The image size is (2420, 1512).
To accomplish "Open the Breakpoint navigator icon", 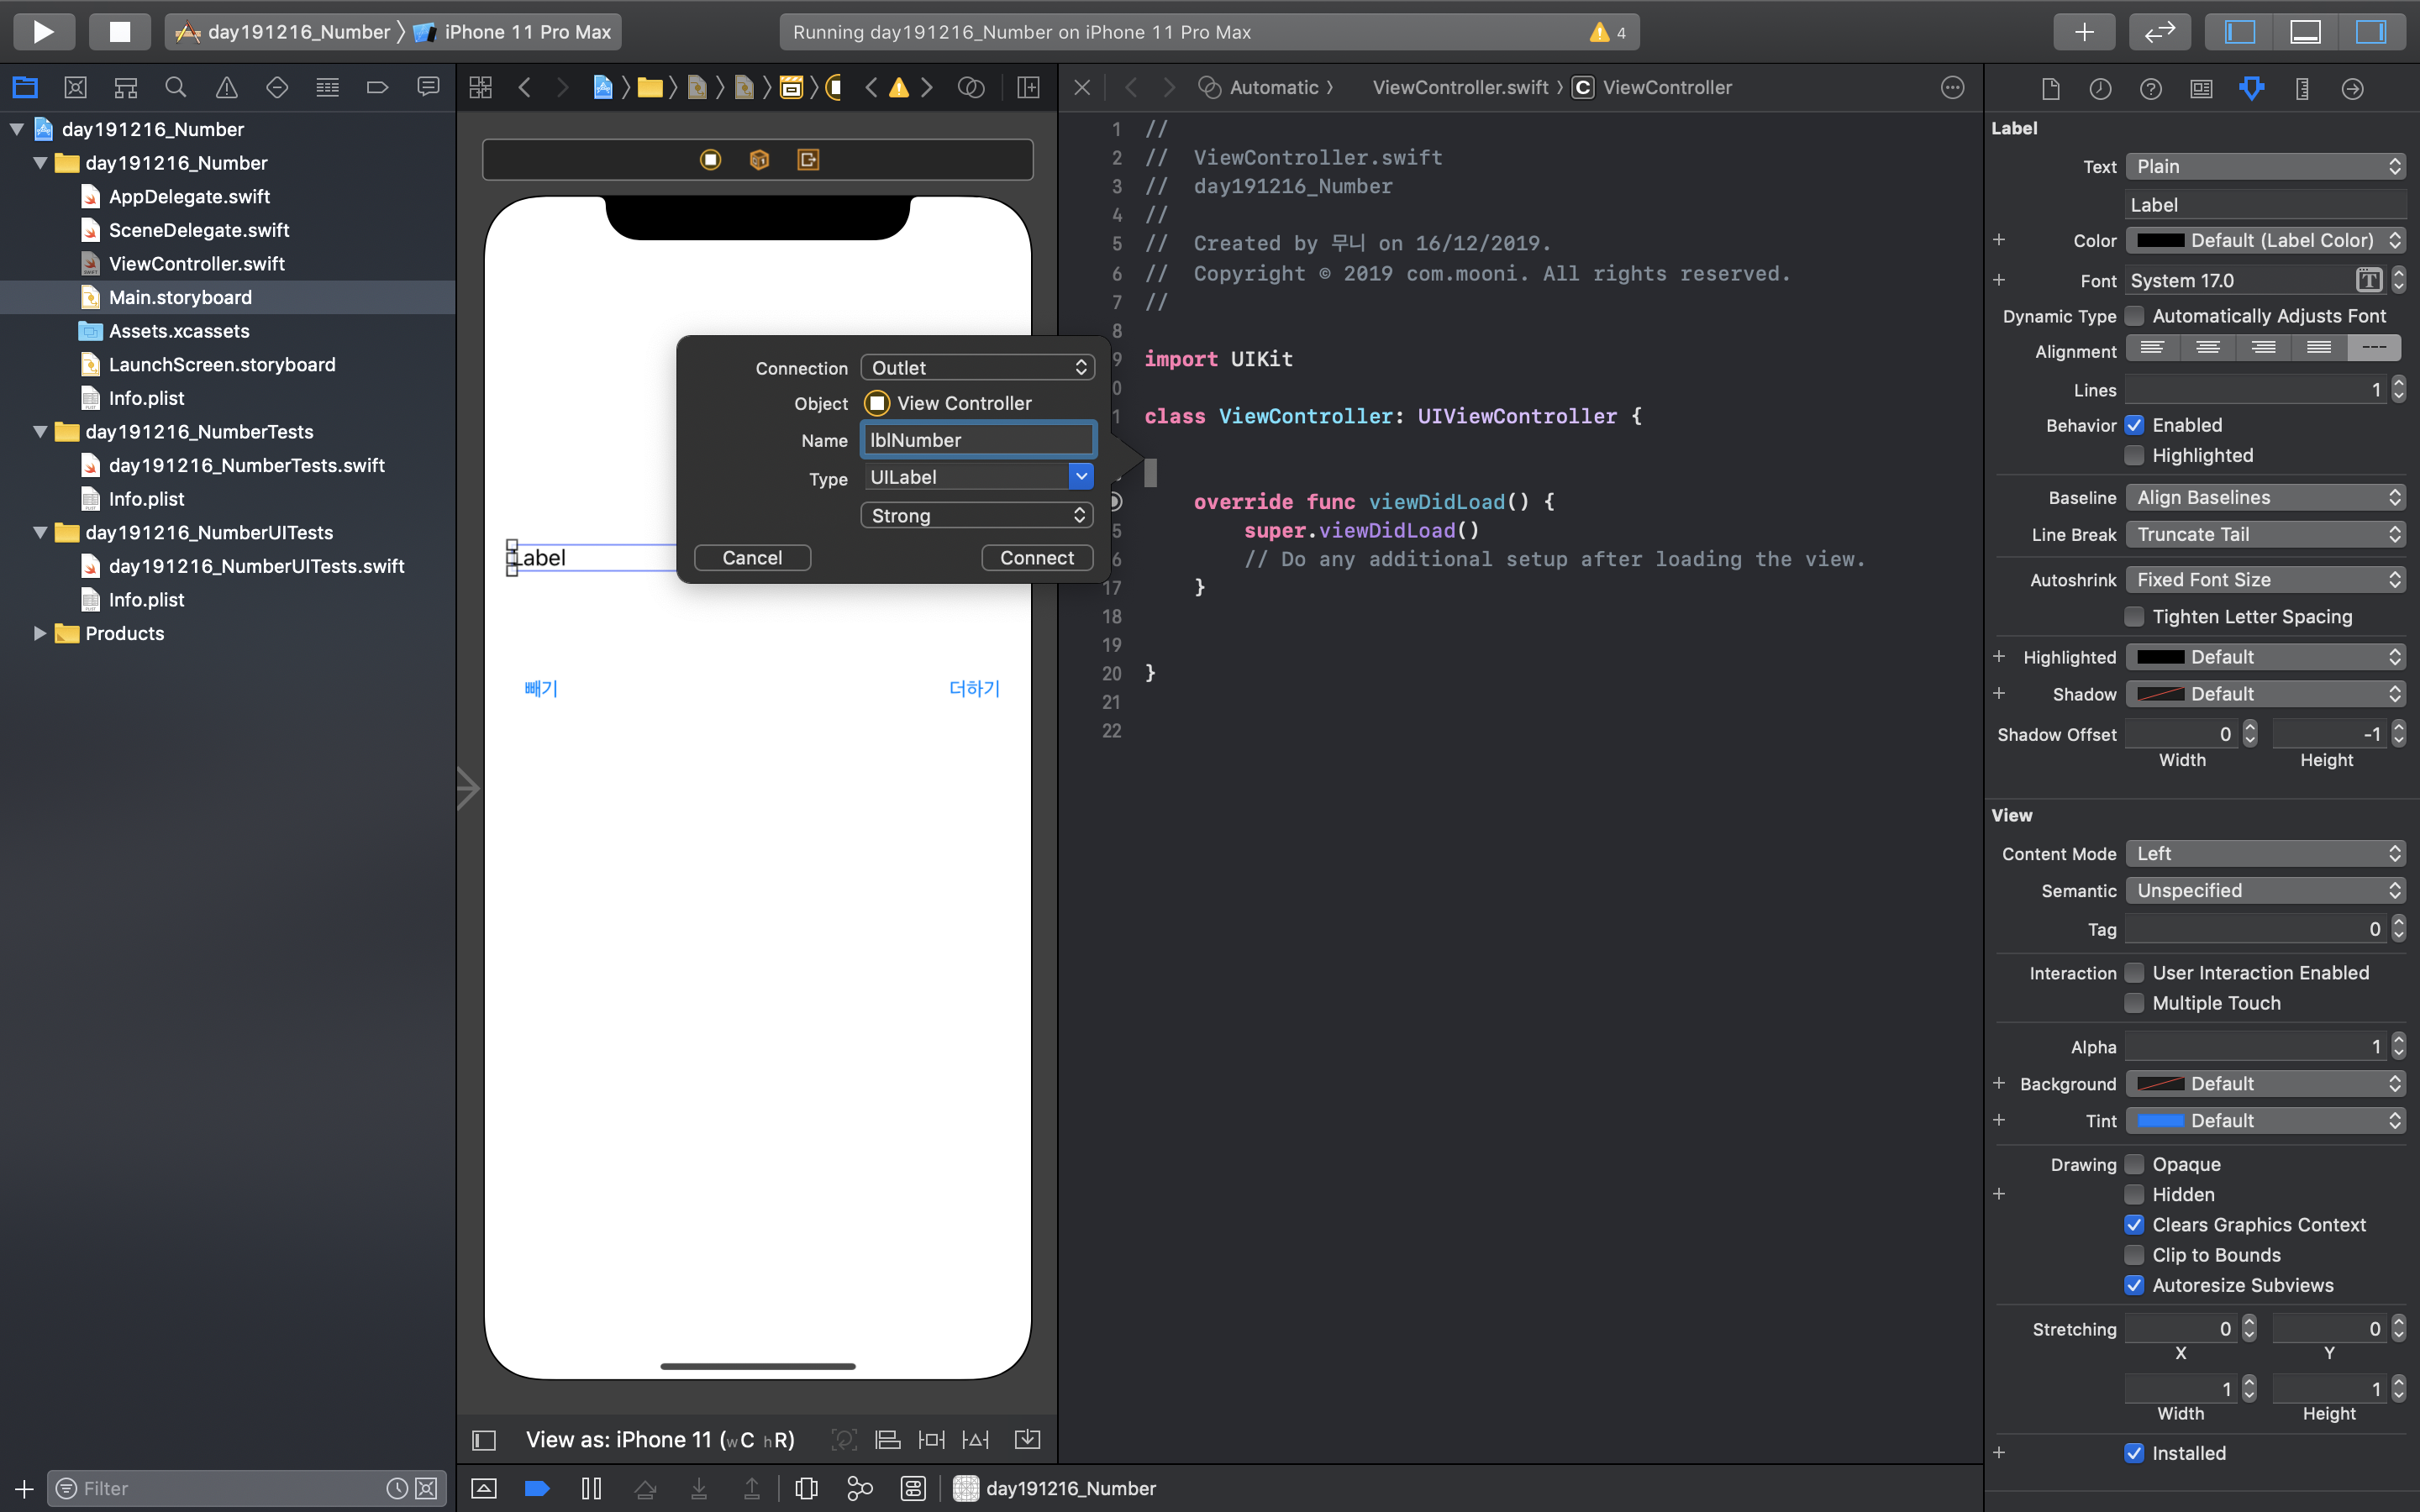I will 377,88.
